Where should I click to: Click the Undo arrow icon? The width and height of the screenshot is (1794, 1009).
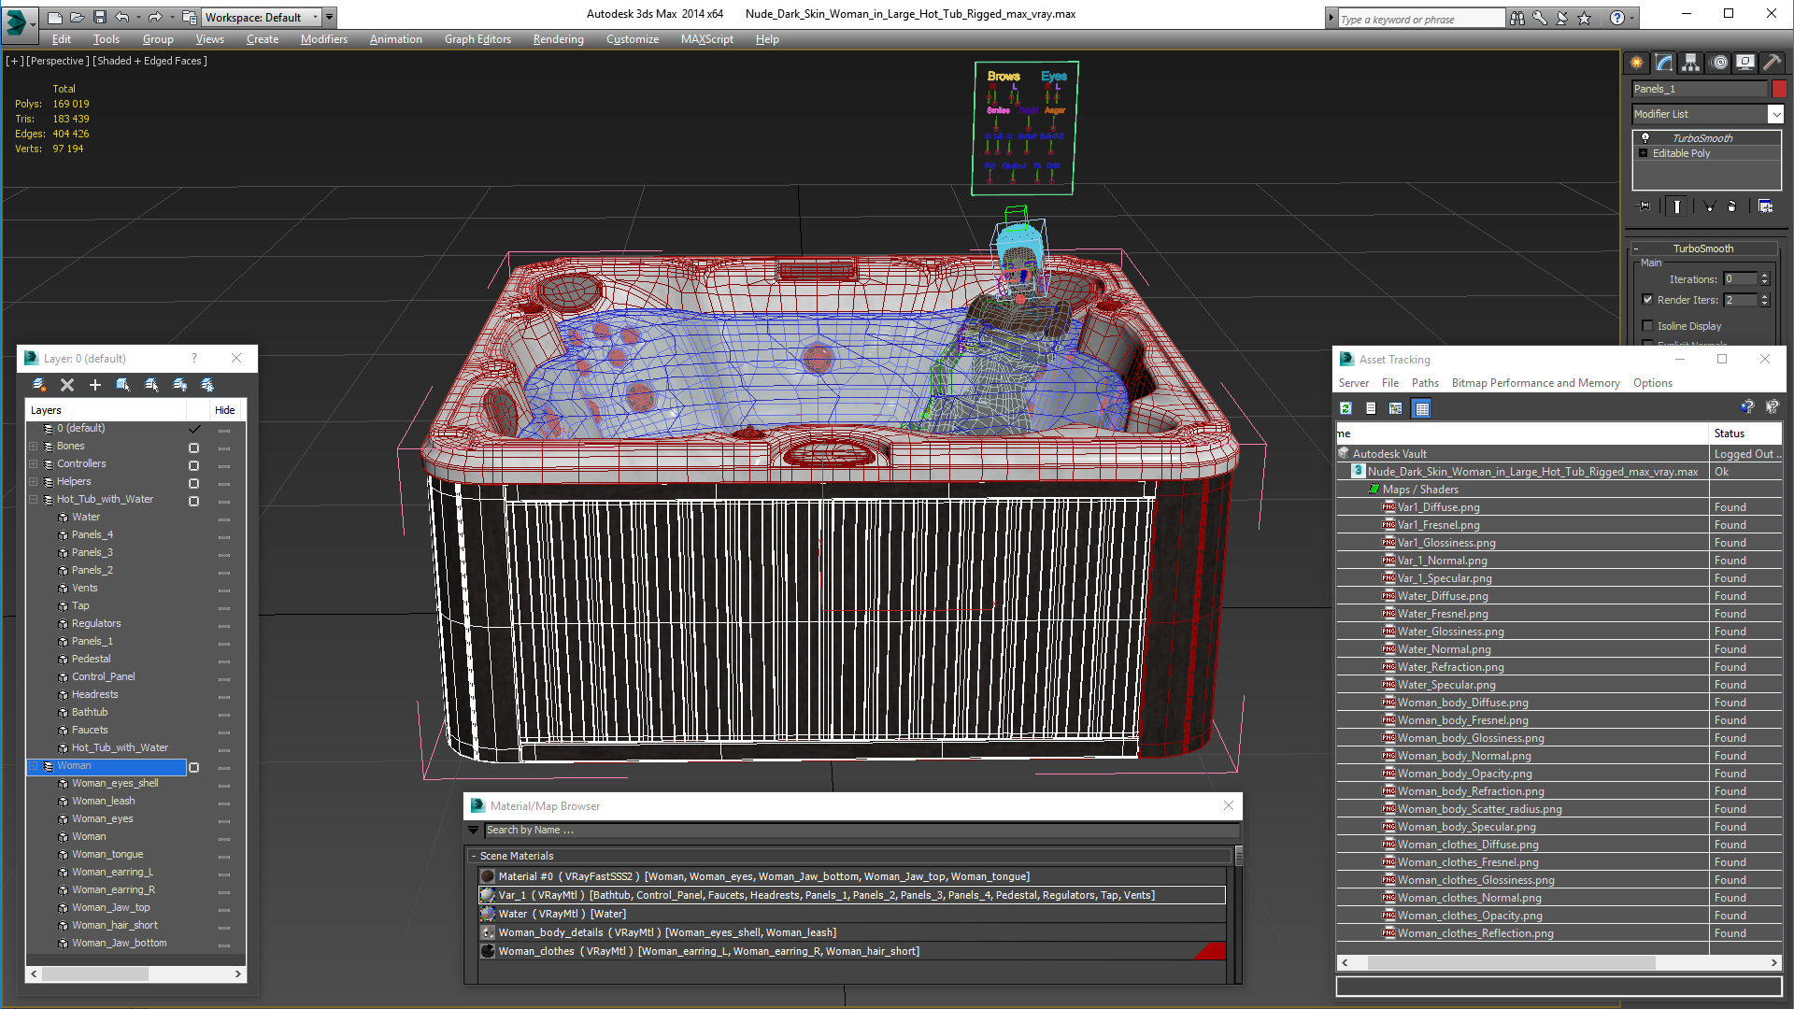[x=122, y=17]
